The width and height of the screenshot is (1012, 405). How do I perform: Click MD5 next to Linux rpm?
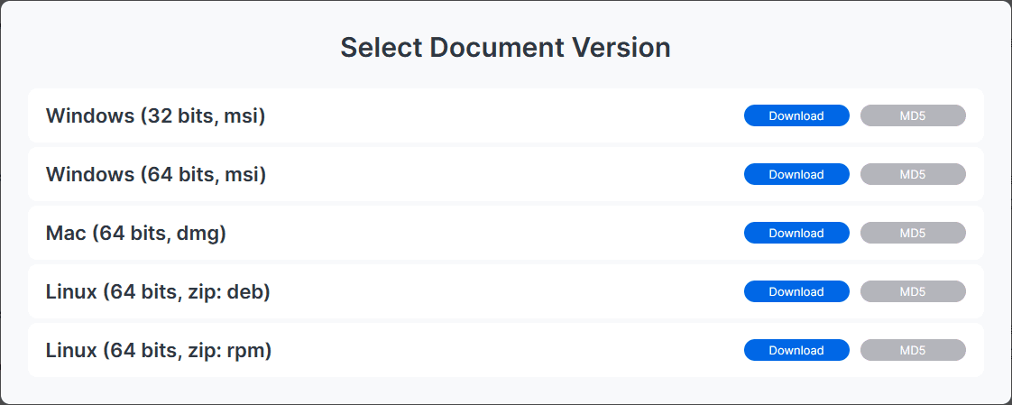tap(913, 350)
